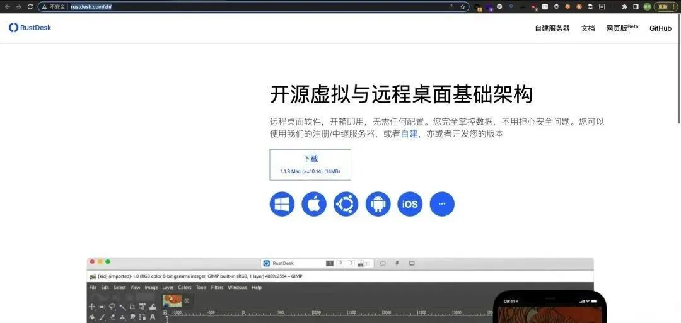Select the Apple macOS download icon

[x=314, y=204]
